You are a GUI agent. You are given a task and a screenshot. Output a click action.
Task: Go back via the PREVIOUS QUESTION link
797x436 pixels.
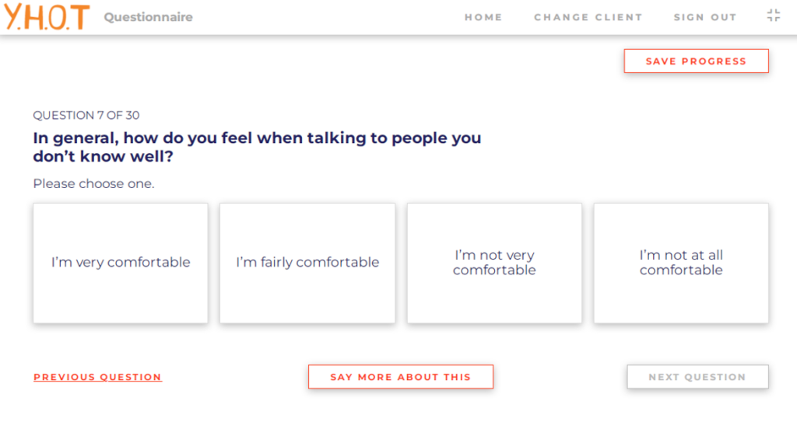[x=97, y=377]
